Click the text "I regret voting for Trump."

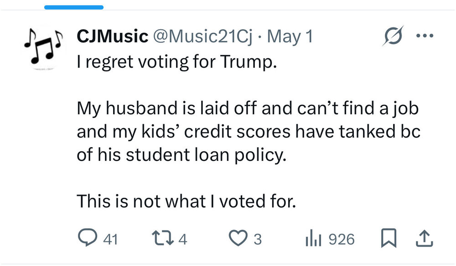point(176,62)
